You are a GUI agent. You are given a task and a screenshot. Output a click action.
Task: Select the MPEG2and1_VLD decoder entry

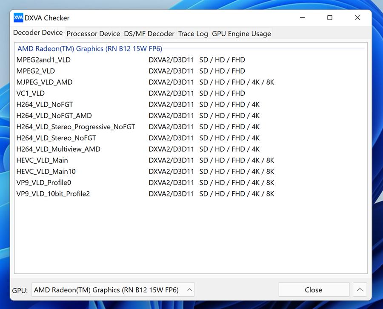pos(43,60)
